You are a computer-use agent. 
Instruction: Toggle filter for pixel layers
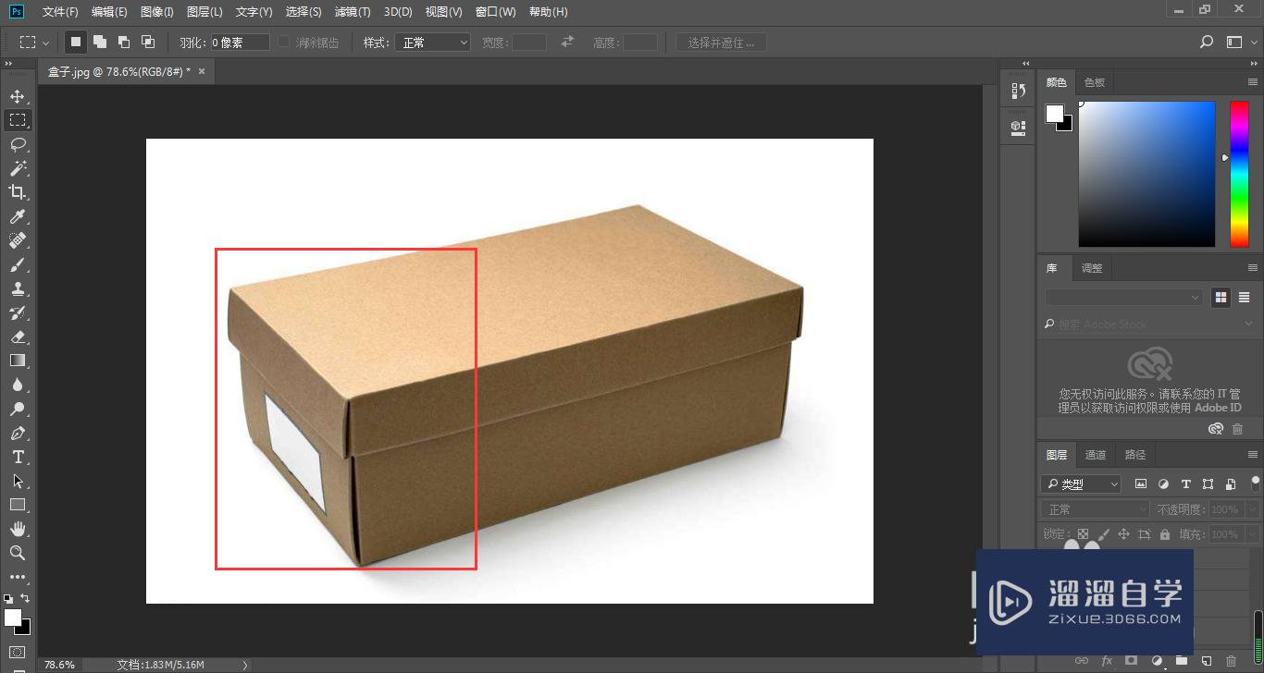pyautogui.click(x=1141, y=483)
